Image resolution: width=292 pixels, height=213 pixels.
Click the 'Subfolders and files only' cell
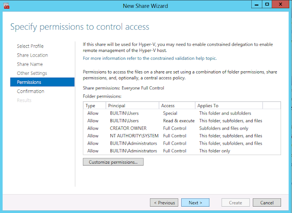point(224,128)
